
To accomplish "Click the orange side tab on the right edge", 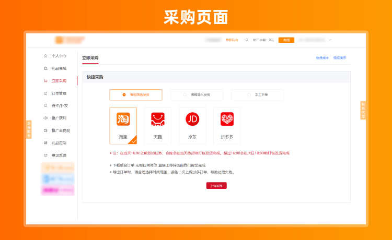I will (x=363, y=110).
